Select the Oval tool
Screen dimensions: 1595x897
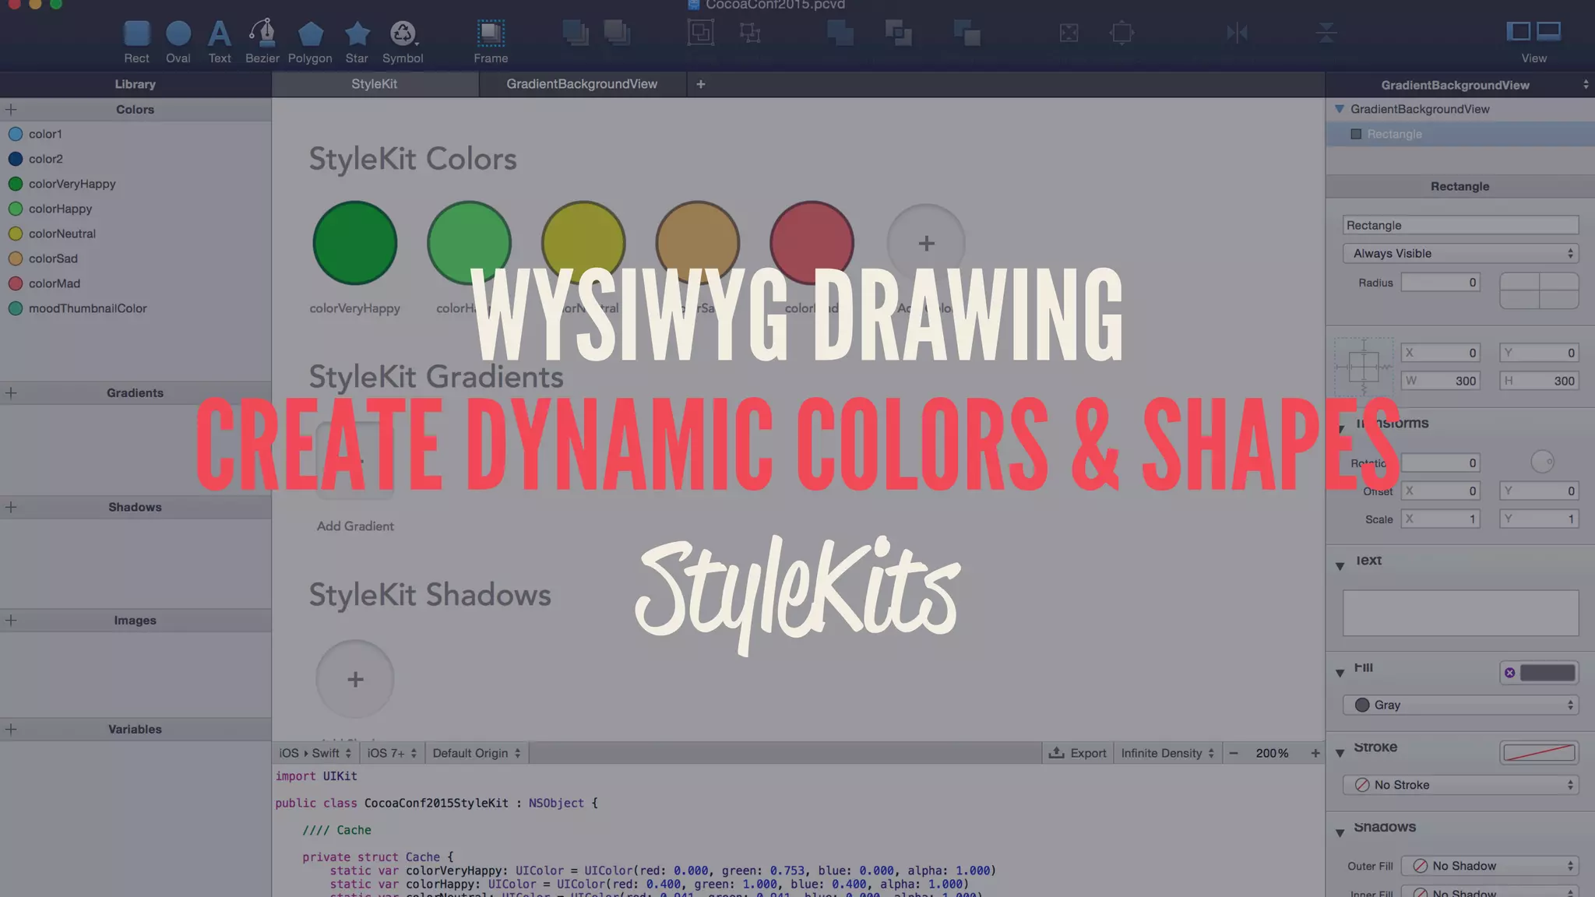click(178, 42)
